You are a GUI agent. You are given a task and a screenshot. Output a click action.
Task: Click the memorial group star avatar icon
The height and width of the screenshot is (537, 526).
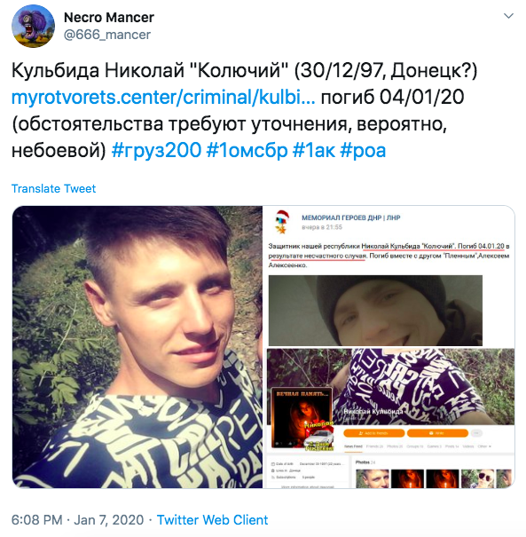[x=282, y=222]
